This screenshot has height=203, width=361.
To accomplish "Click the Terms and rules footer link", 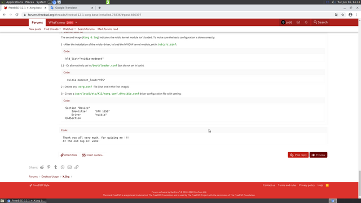I will pyautogui.click(x=287, y=186).
